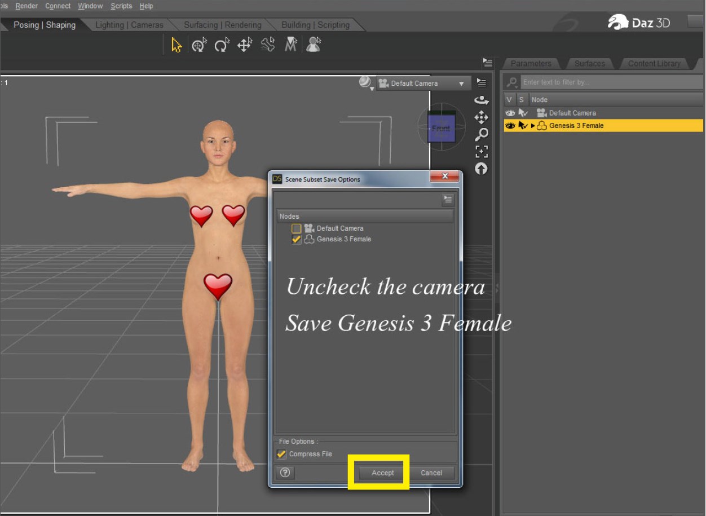Click the Node column header
706x516 pixels.
point(616,100)
